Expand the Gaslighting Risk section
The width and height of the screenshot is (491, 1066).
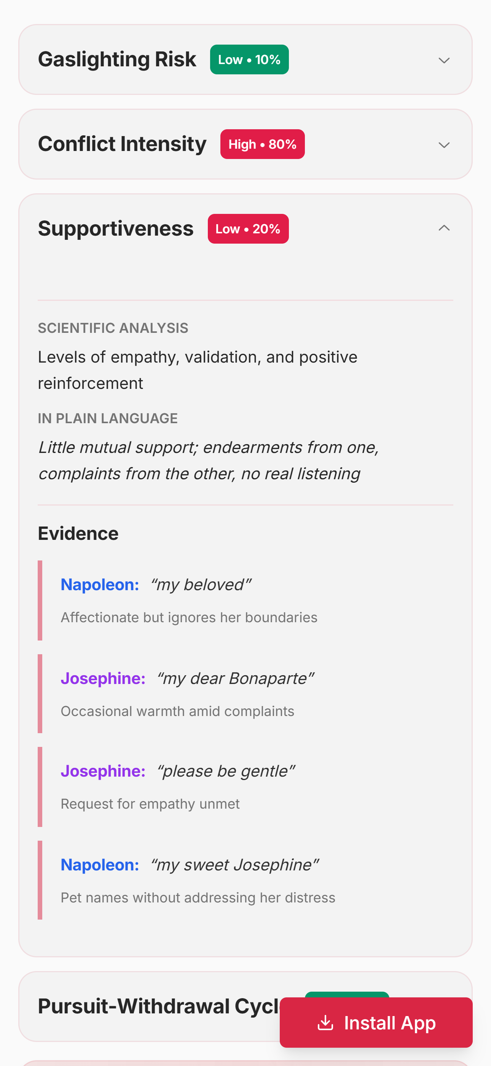[444, 60]
